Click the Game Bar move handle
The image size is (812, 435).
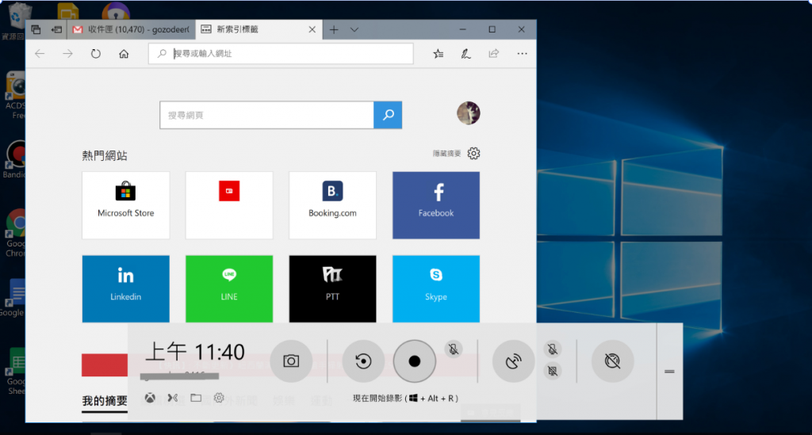pyautogui.click(x=669, y=372)
